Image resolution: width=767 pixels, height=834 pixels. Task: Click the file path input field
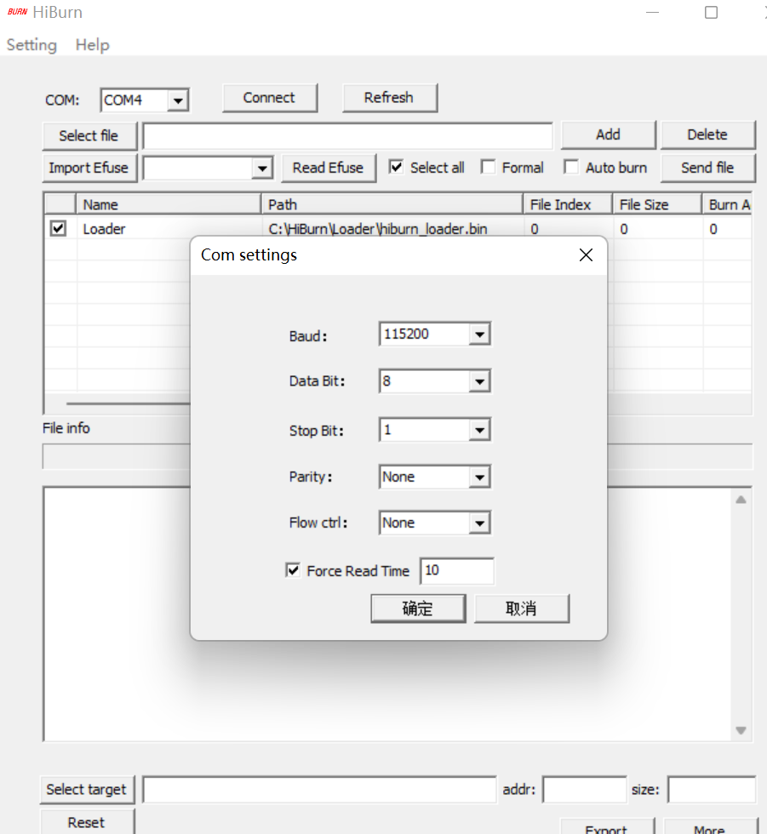(348, 136)
